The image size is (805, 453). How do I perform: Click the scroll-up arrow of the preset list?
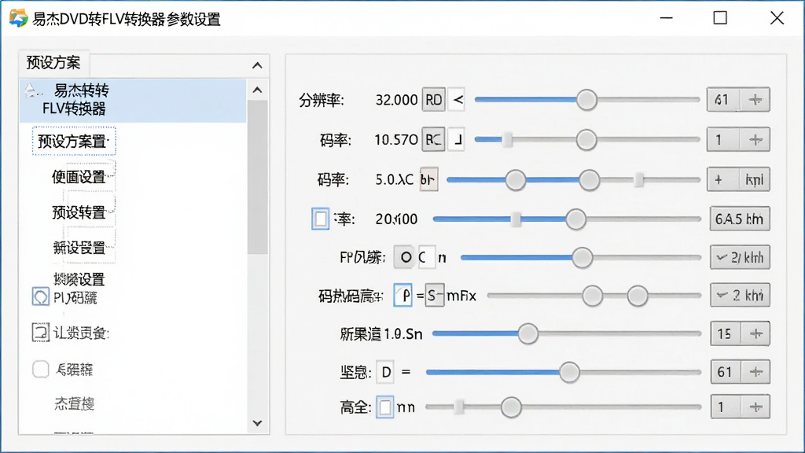[258, 90]
